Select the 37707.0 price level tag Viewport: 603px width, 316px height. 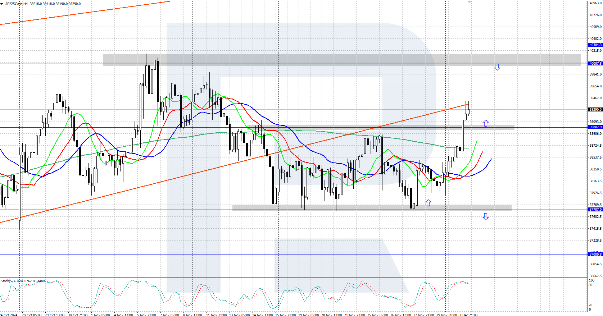point(595,209)
